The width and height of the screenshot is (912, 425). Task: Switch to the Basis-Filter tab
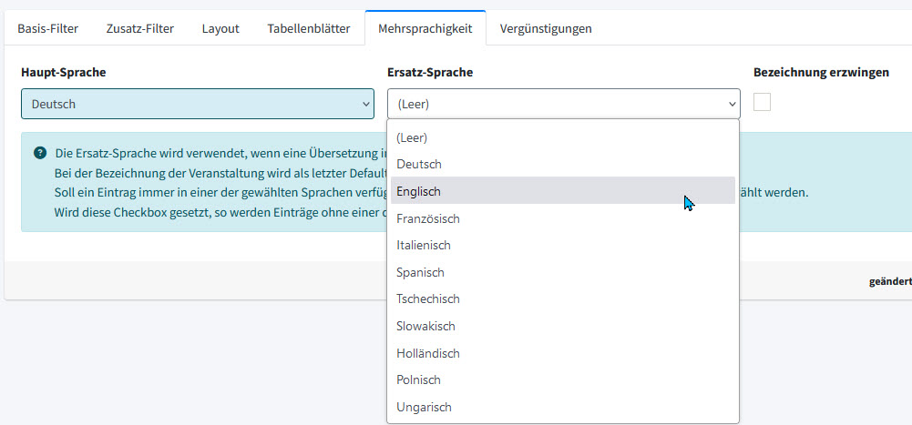click(x=47, y=28)
